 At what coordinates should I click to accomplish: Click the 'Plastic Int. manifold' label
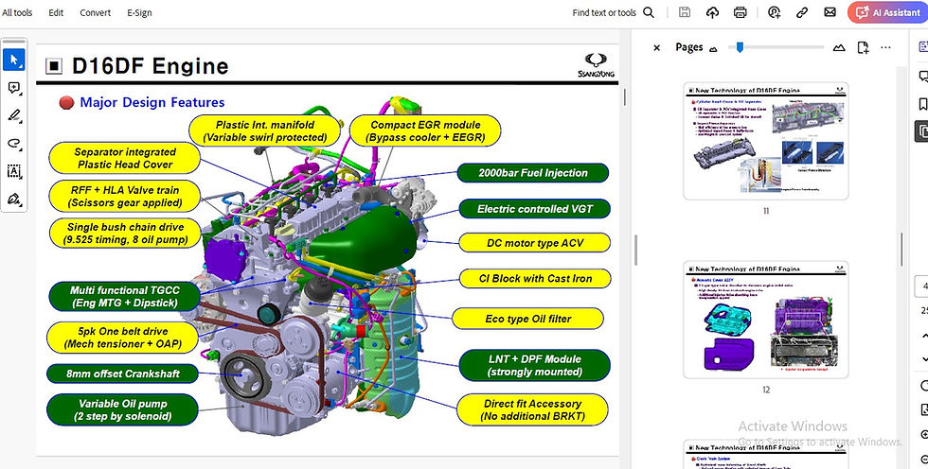tap(264, 131)
